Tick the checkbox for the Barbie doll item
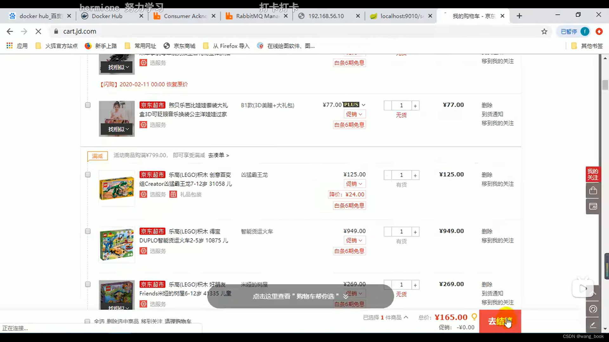 tap(88, 105)
